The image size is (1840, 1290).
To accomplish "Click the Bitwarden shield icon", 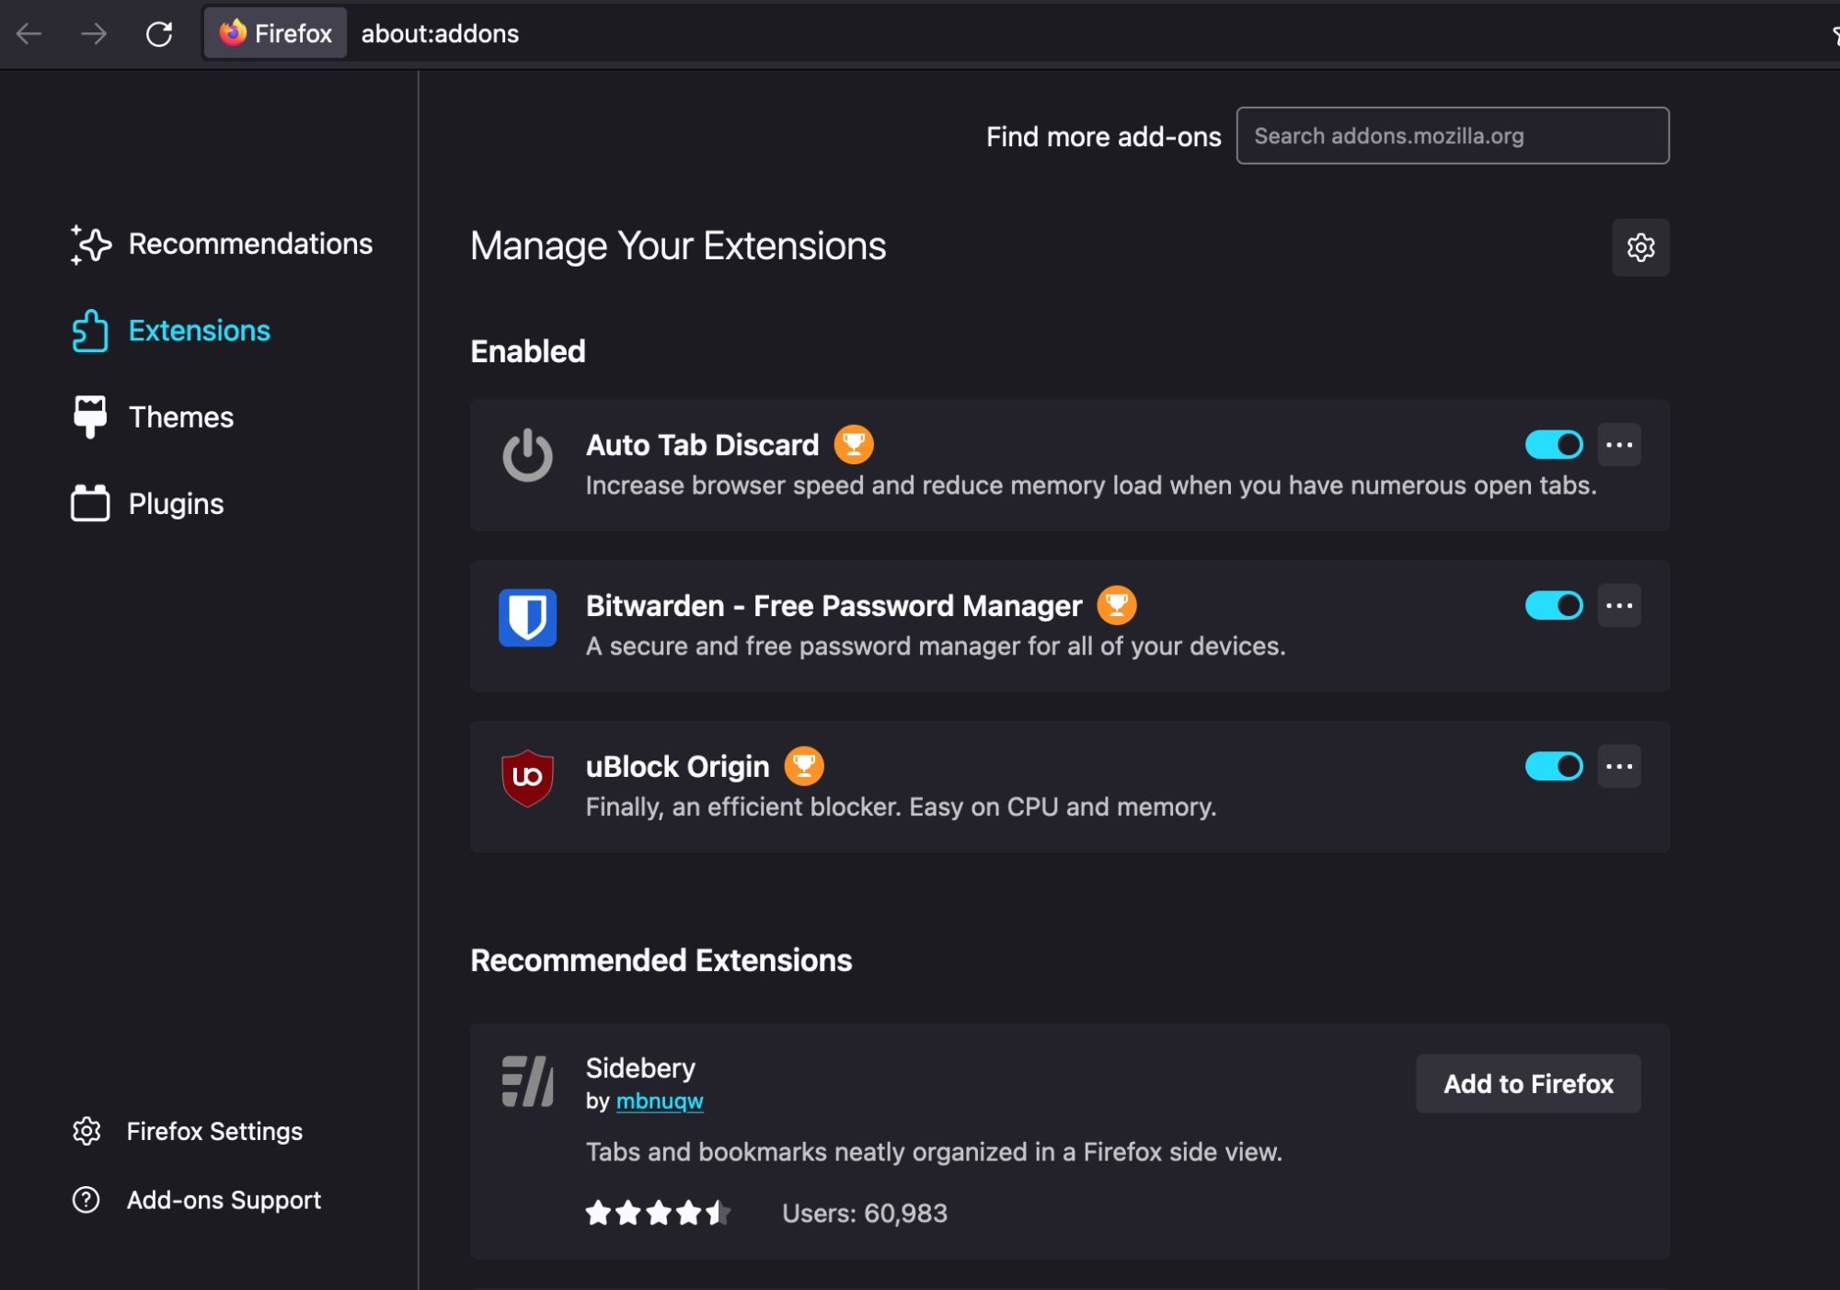I will 527,617.
